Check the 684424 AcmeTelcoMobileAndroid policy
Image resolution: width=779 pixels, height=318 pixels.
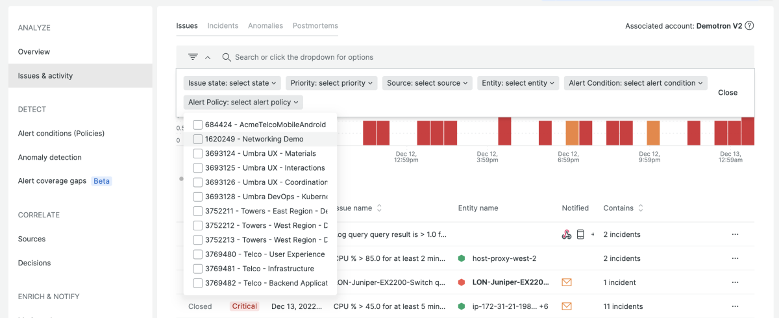(x=198, y=125)
